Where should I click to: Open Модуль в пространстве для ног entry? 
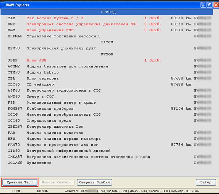pos(62,145)
